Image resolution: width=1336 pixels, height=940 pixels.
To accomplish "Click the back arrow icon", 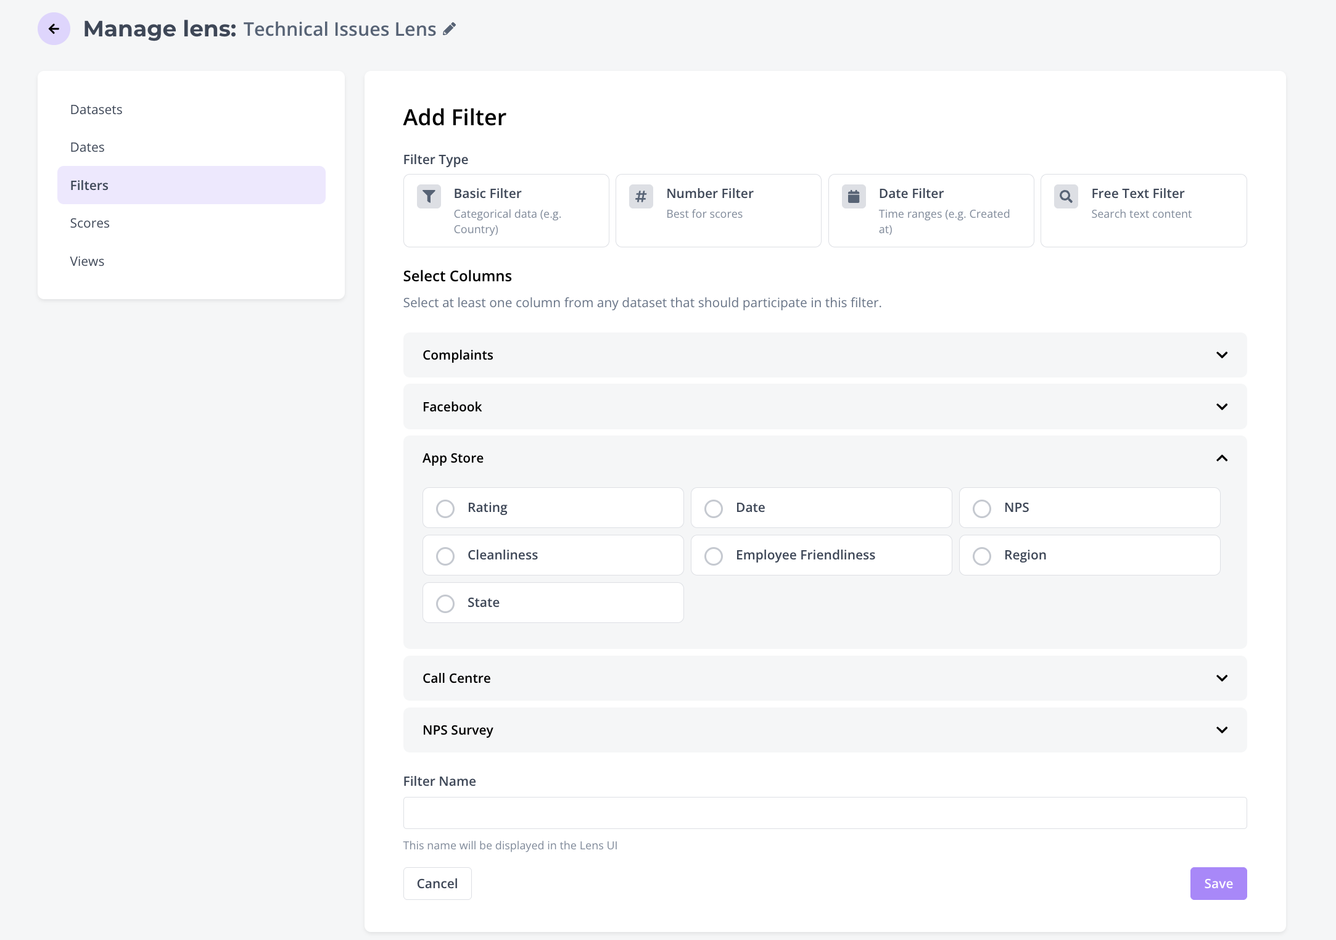I will tap(54, 29).
